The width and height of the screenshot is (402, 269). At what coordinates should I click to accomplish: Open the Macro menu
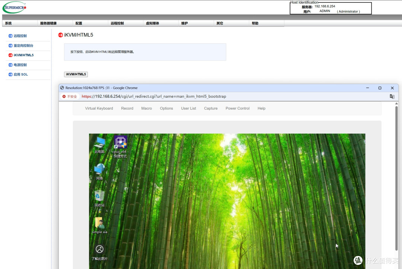[147, 109]
